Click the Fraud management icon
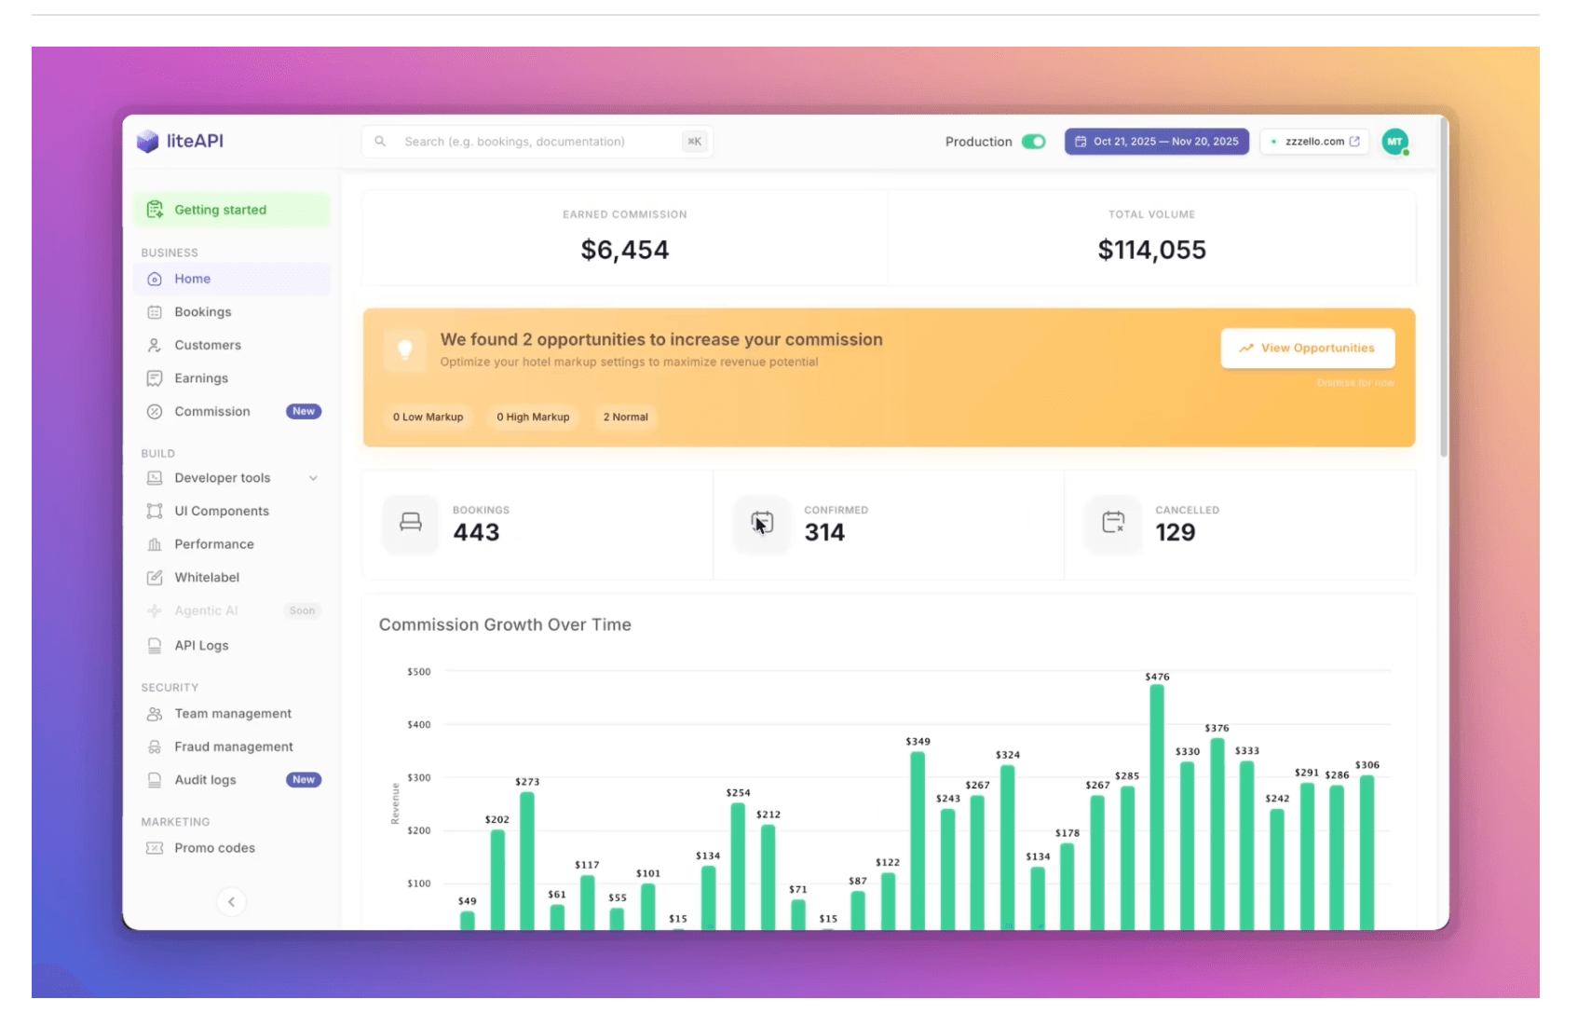 point(155,747)
